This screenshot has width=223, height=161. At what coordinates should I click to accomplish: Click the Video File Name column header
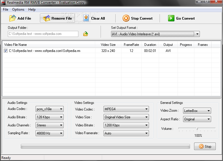pos(49,45)
